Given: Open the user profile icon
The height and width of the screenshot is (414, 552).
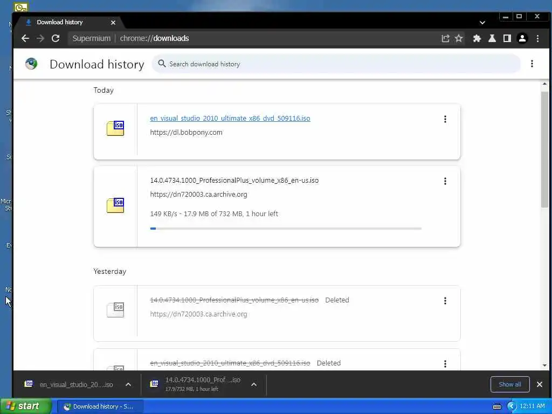Looking at the screenshot, I should pyautogui.click(x=522, y=38).
